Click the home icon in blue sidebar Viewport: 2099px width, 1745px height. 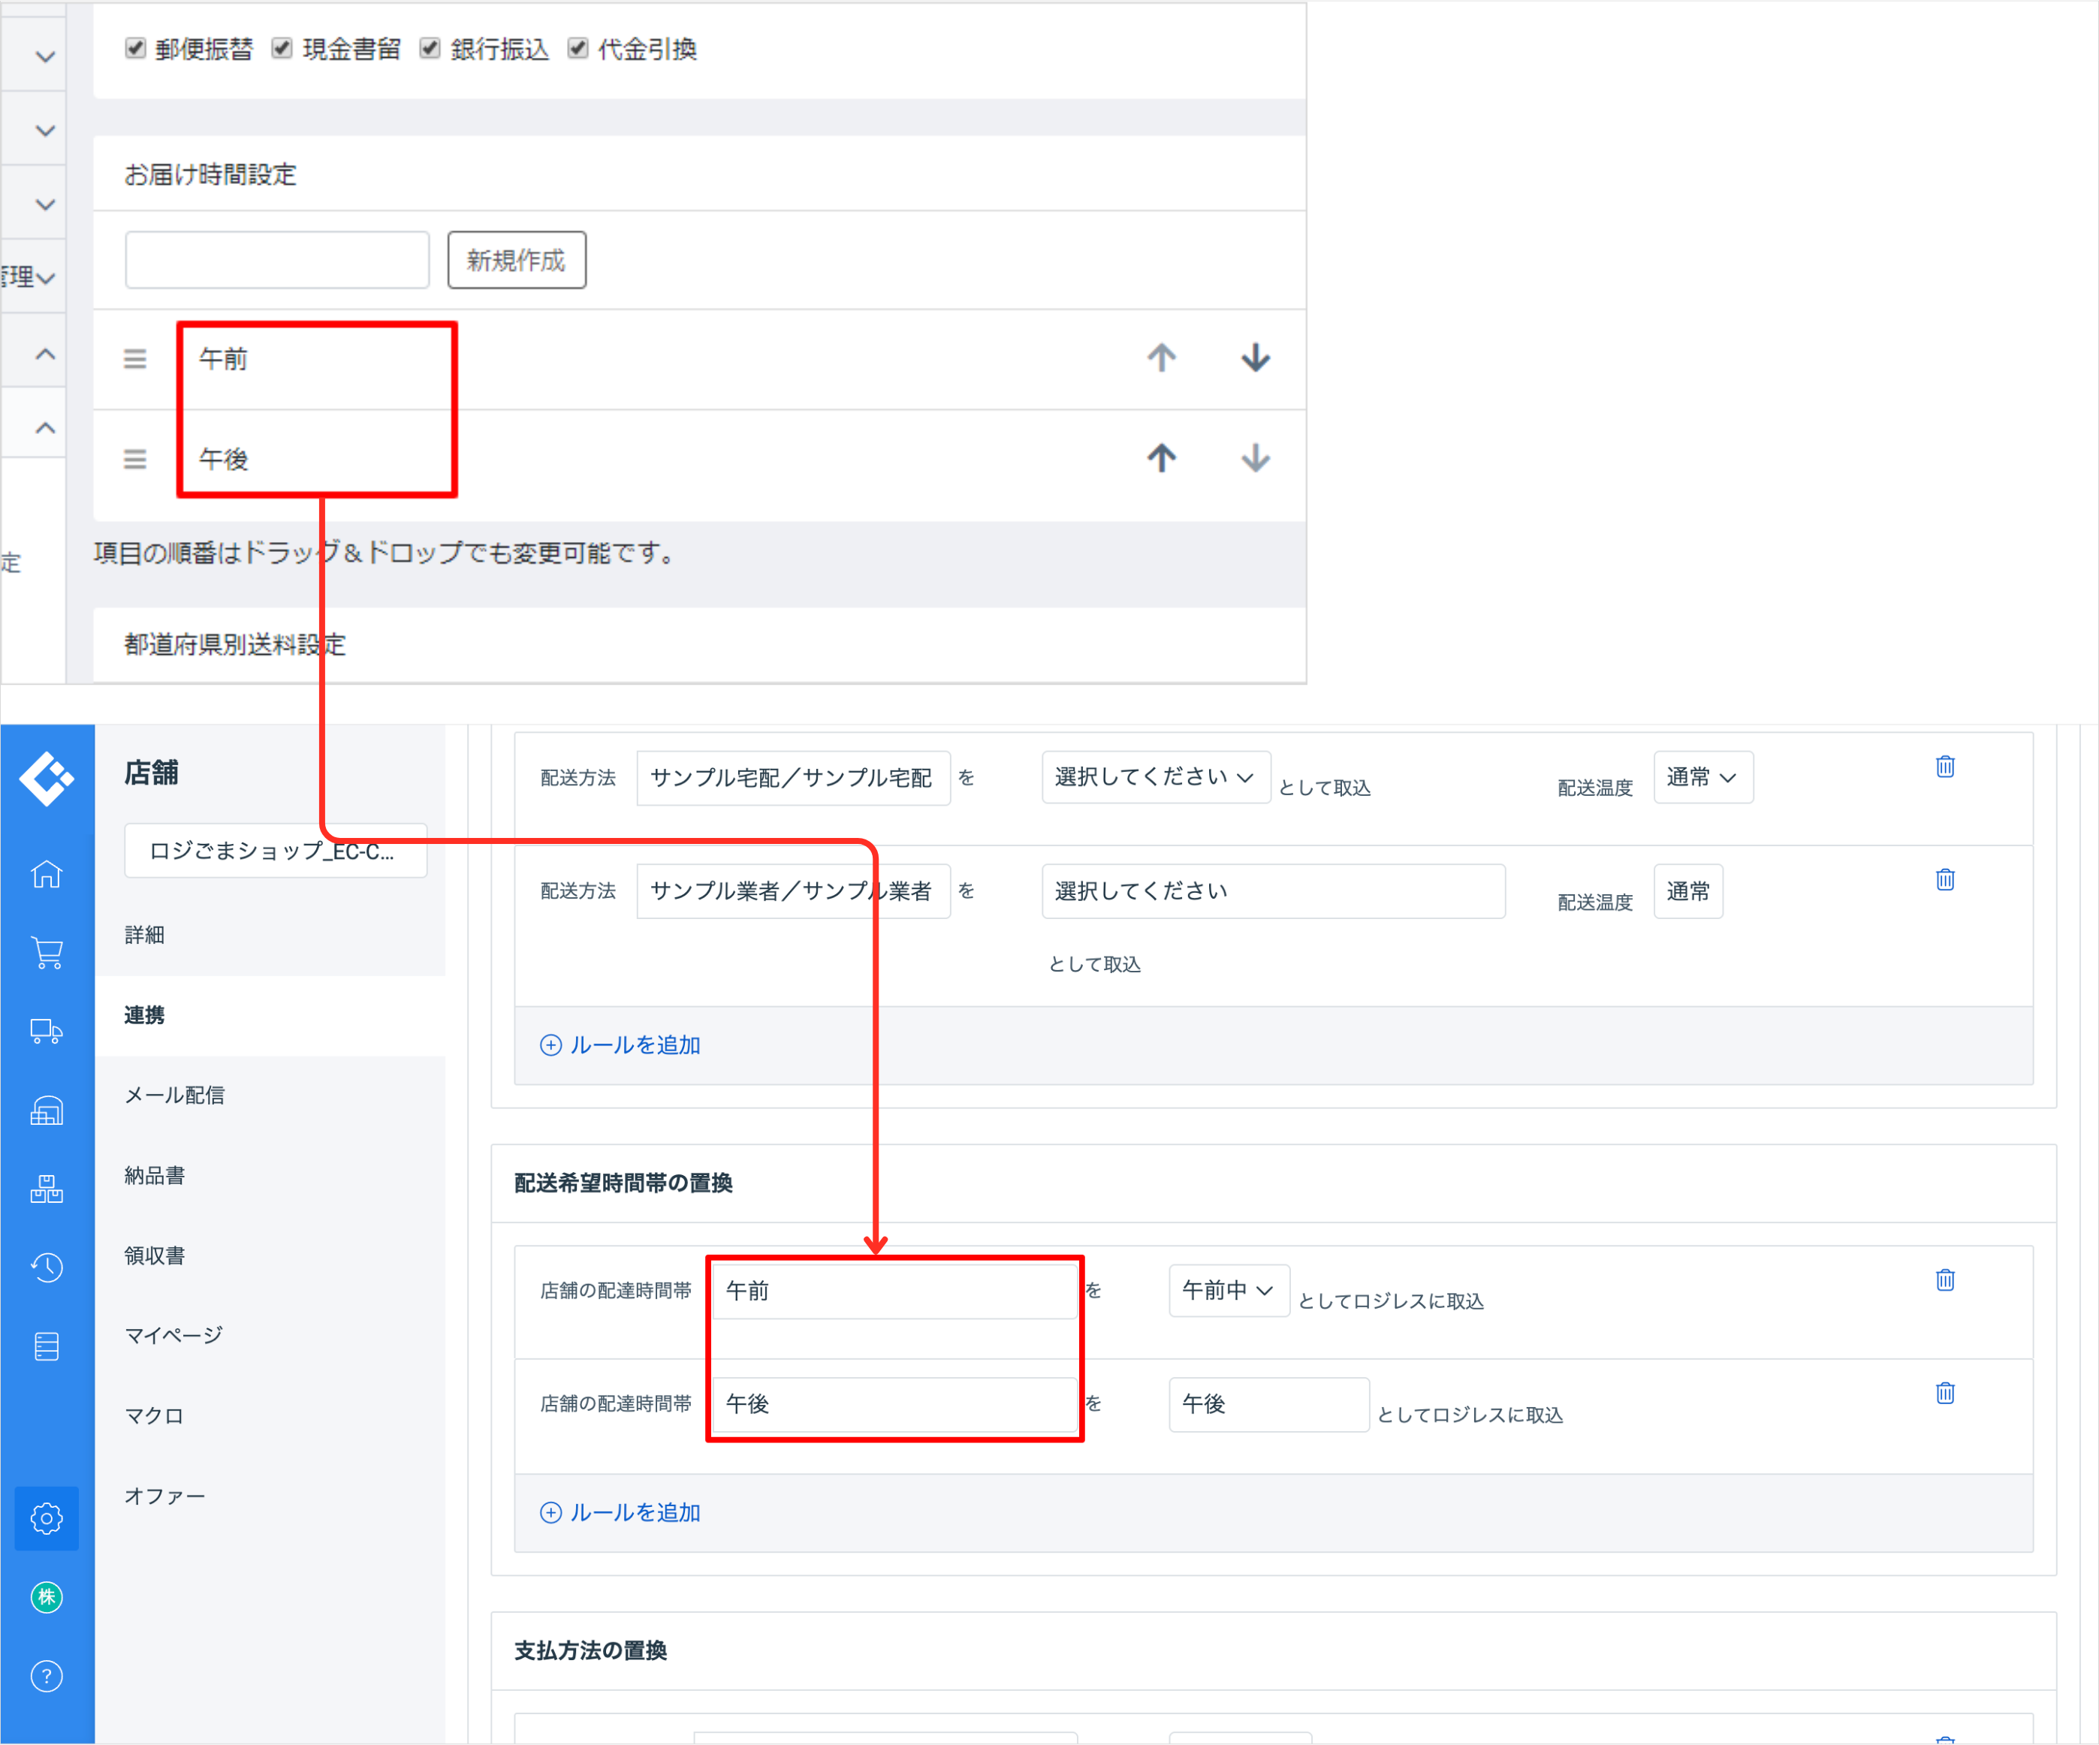pos(46,875)
